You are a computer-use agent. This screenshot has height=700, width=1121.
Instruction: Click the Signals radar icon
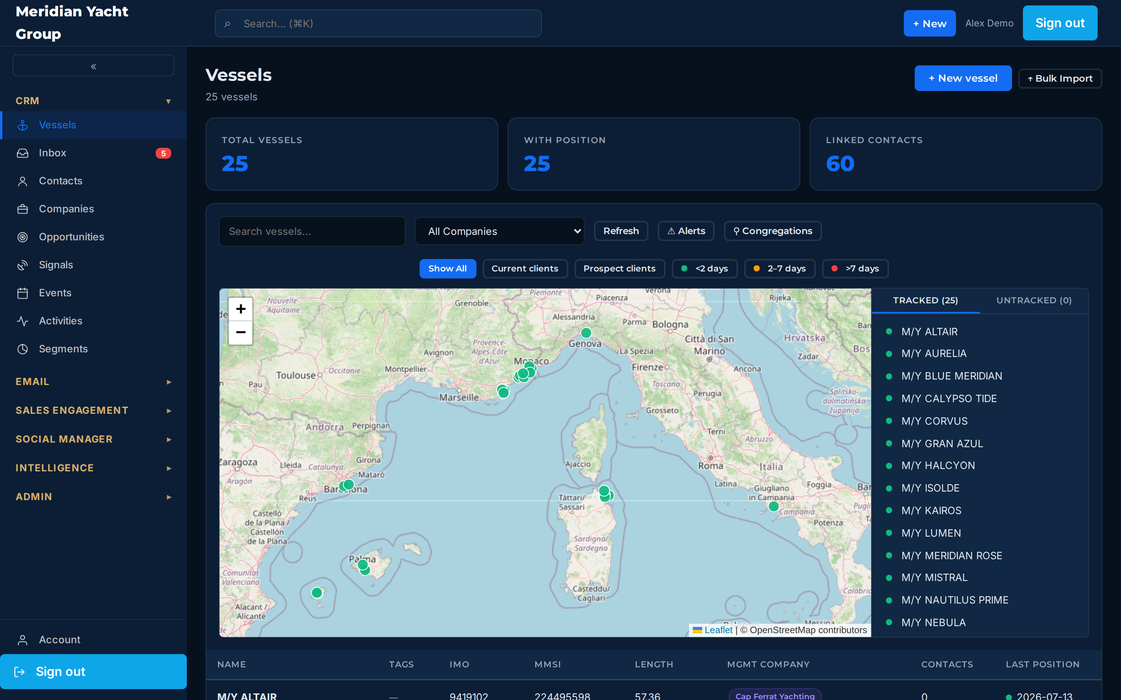[x=23, y=265]
